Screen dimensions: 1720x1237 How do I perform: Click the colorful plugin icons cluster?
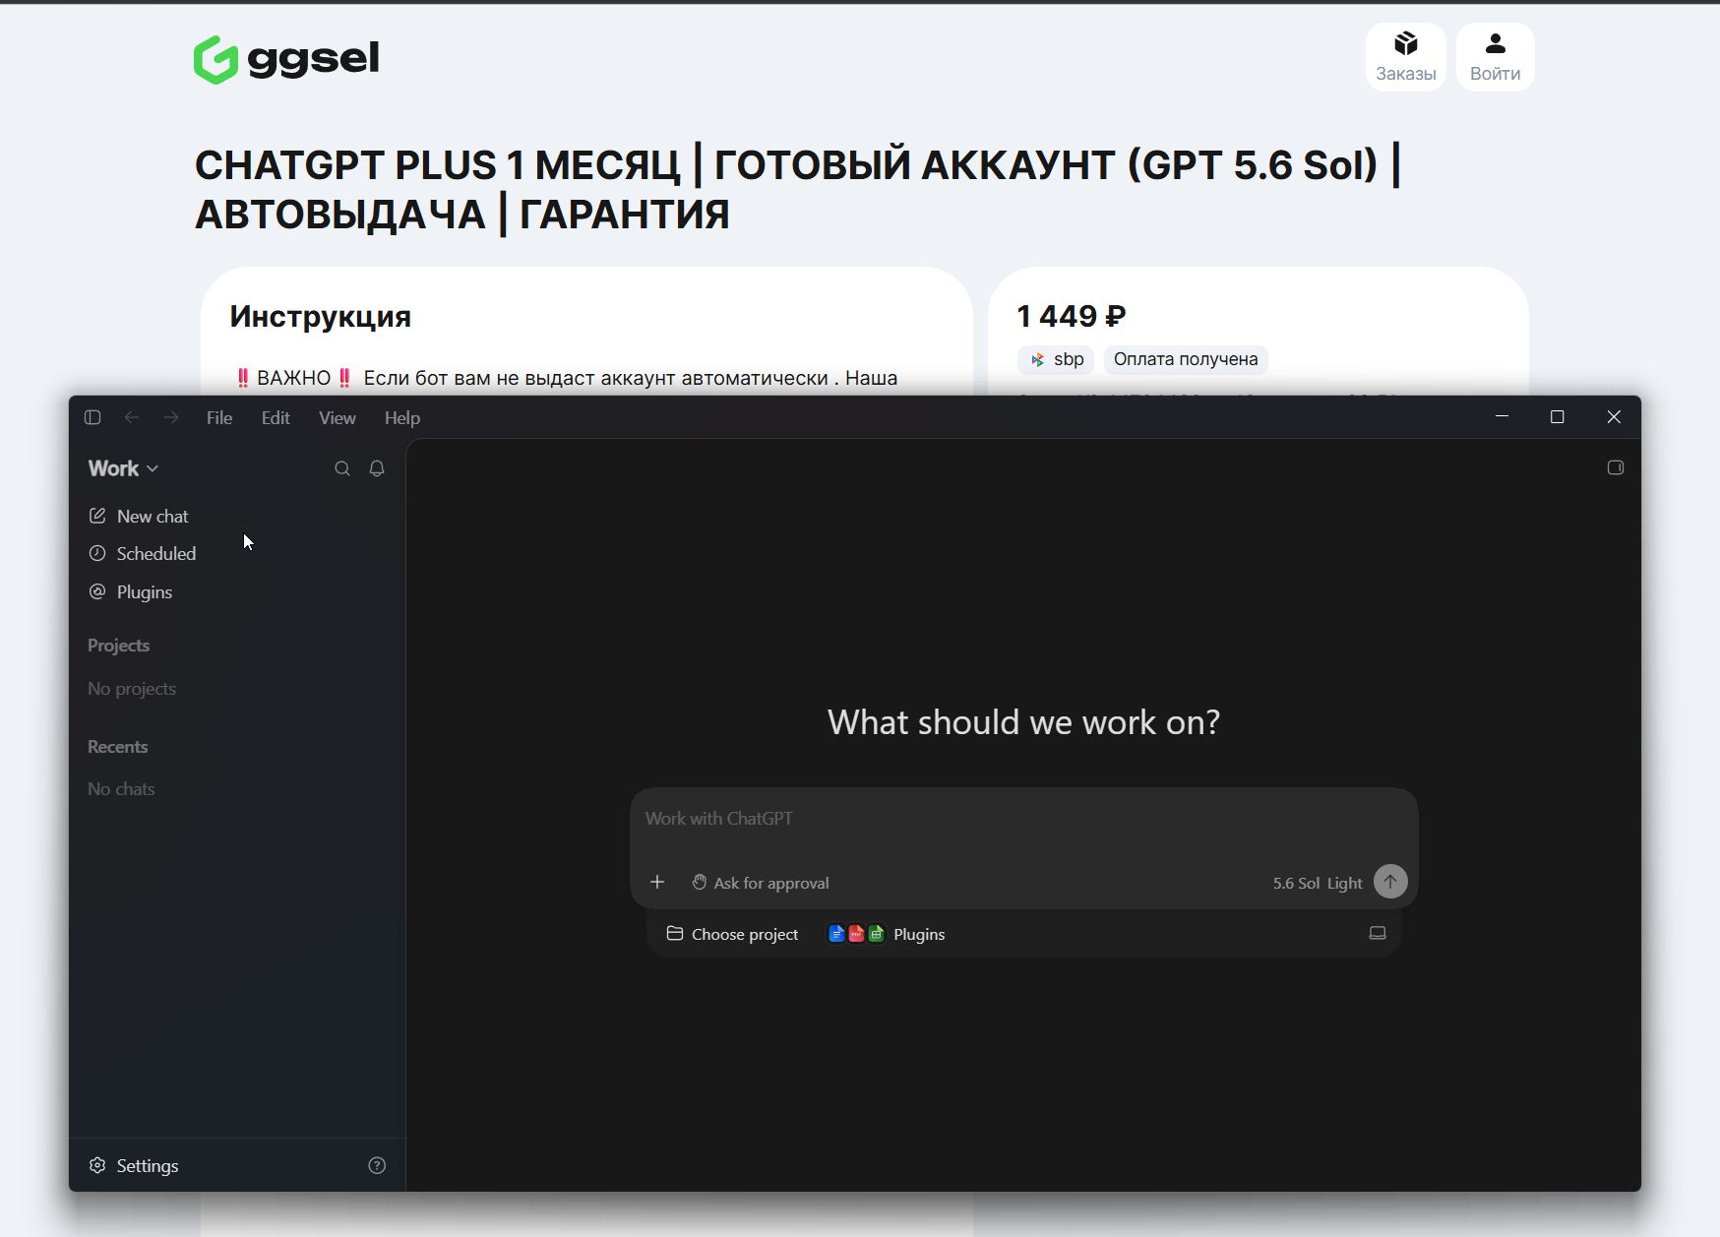[x=856, y=934]
